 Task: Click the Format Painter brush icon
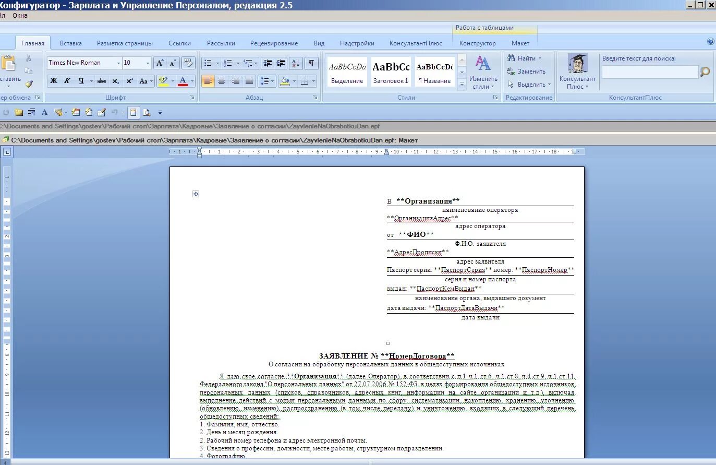click(29, 84)
